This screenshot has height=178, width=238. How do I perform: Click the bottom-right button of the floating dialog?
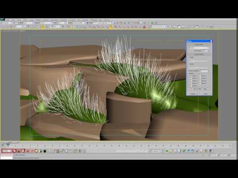pos(206,94)
